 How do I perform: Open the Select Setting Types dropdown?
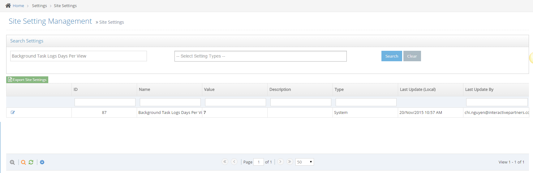260,56
